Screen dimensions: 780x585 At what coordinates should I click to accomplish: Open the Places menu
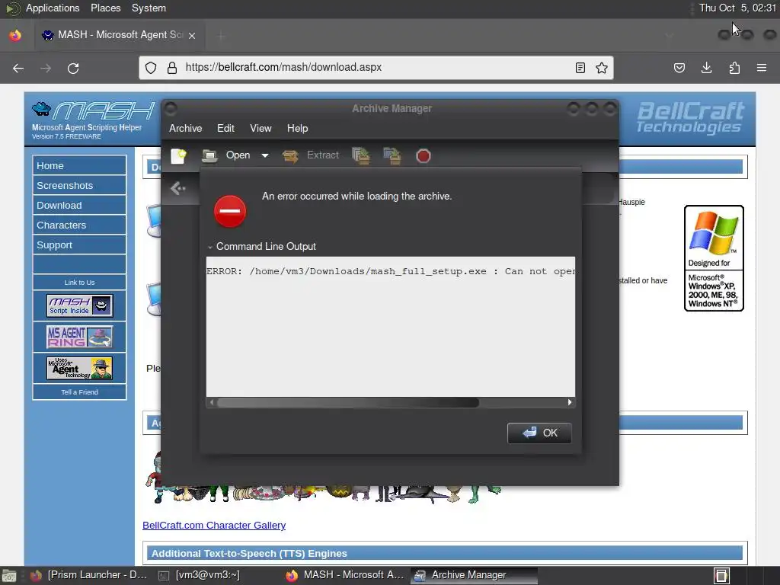[x=105, y=8]
